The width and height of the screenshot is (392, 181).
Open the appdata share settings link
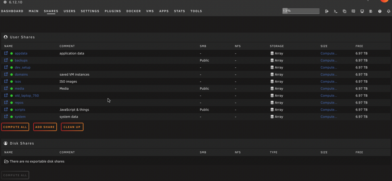click(21, 54)
